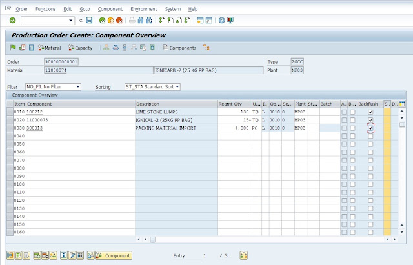Click the Save floppy disk icon
413x265 pixels.
coord(89,20)
